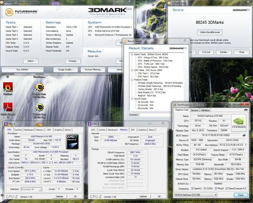Click the Online ResultBrowser button
This screenshot has width=253, height=203.
click(210, 32)
